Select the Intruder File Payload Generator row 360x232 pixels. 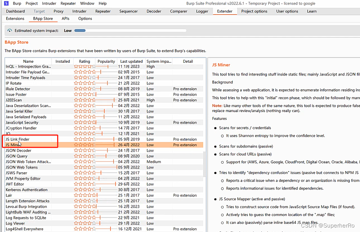point(104,72)
